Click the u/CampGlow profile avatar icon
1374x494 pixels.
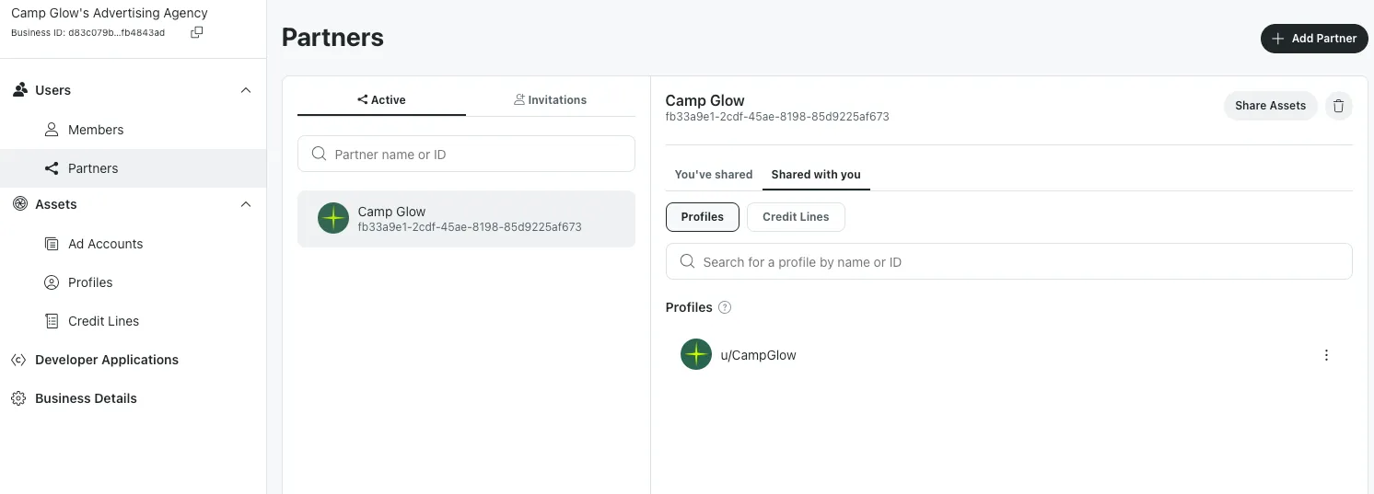coord(696,354)
